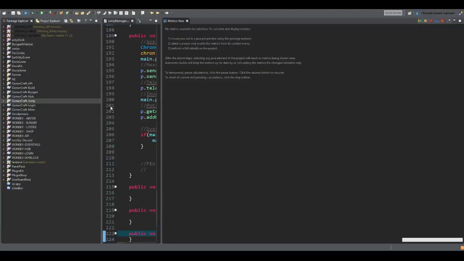Click the Back navigation arrow in toolbar
This screenshot has width=464, height=261.
[157, 13]
